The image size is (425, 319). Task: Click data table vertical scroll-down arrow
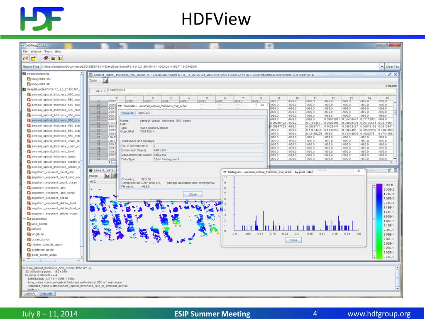pyautogui.click(x=395, y=159)
